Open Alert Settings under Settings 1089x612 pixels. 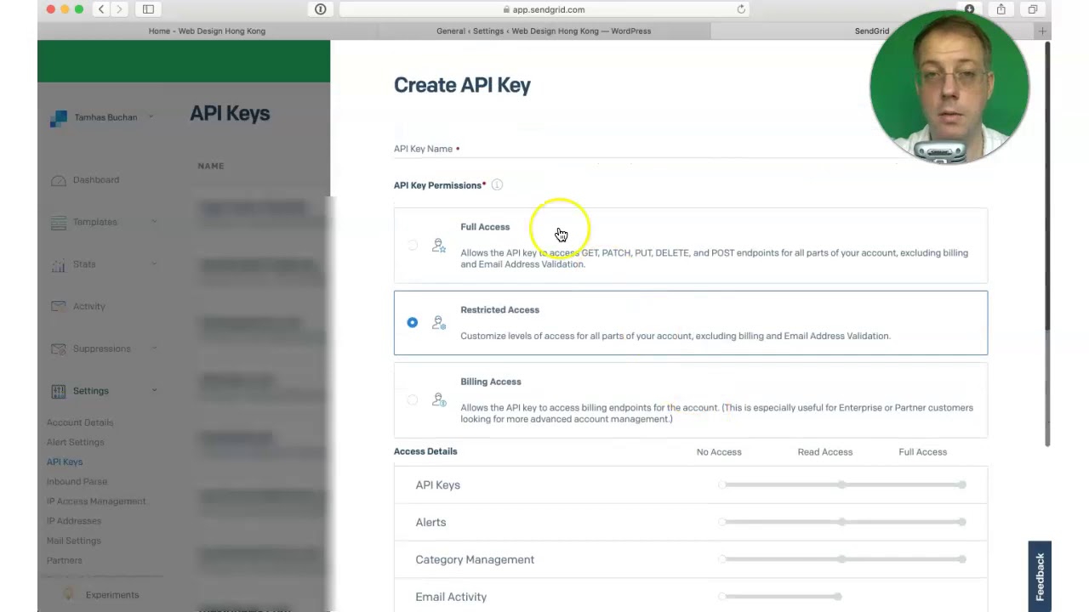point(76,442)
